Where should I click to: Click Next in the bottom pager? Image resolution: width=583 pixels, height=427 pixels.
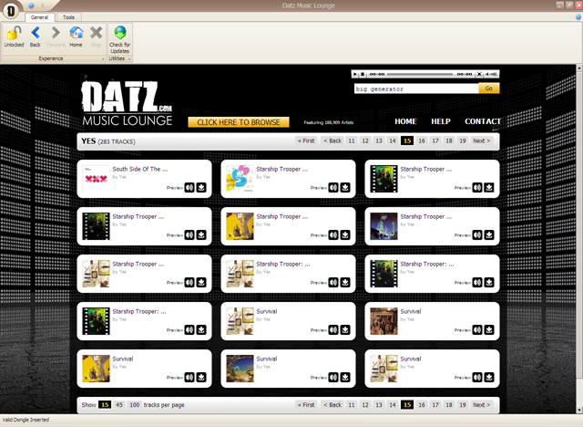[482, 405]
